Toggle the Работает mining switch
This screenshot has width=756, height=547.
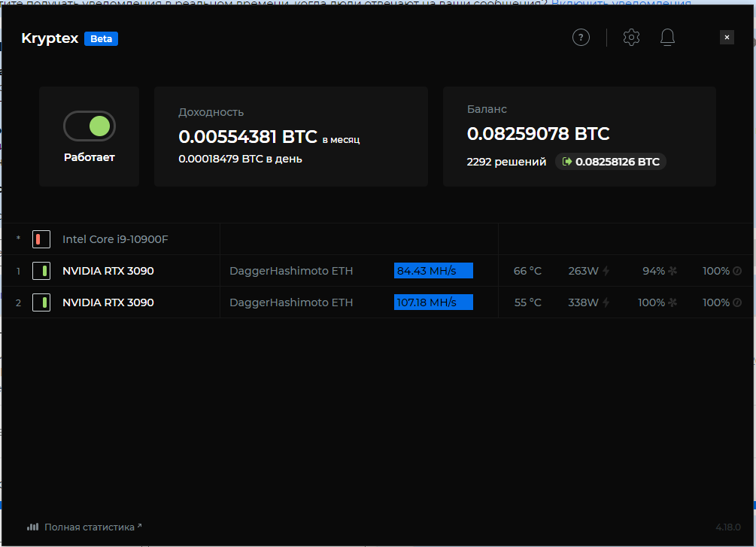[x=90, y=126]
